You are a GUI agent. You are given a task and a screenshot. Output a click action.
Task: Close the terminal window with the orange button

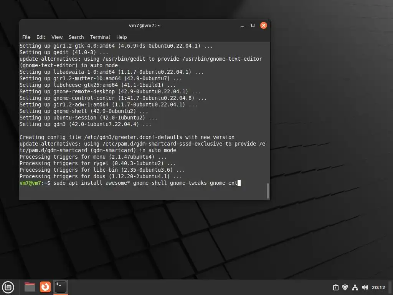pyautogui.click(x=264, y=26)
